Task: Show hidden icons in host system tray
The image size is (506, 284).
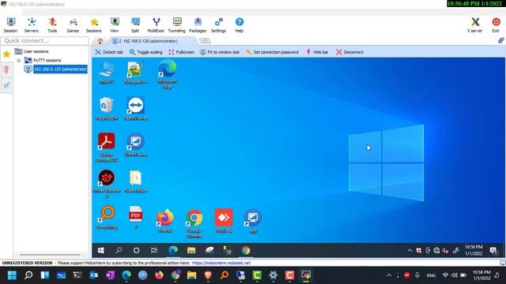Action: click(389, 275)
